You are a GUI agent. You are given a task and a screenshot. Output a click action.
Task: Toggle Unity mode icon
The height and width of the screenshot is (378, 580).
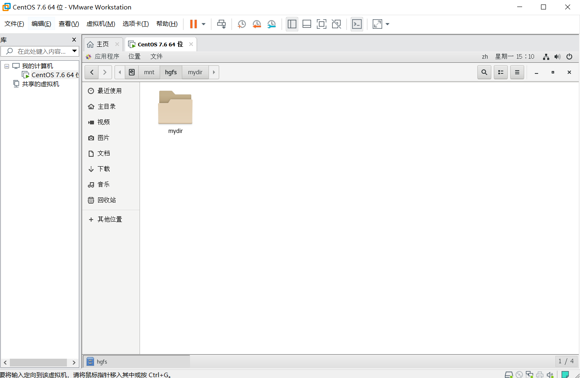pos(336,24)
